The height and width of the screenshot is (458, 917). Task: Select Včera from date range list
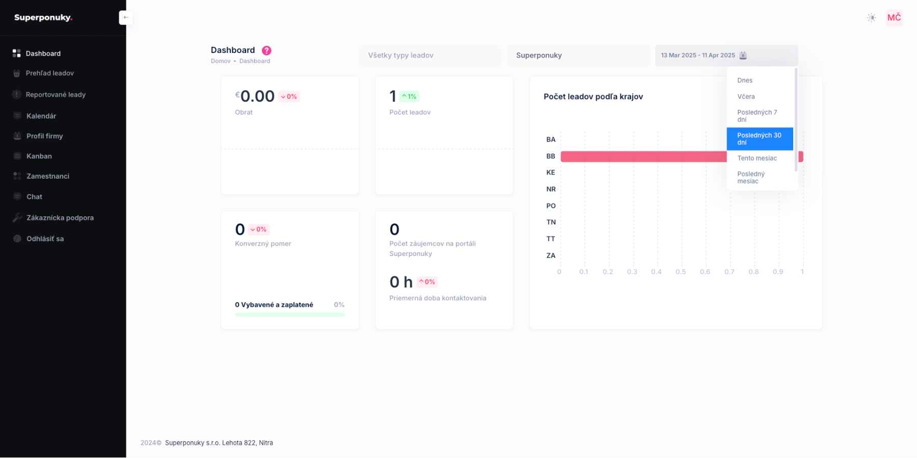(746, 97)
